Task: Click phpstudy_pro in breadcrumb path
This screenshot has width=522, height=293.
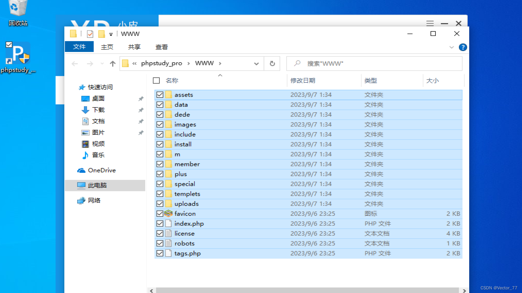Action: (162, 63)
